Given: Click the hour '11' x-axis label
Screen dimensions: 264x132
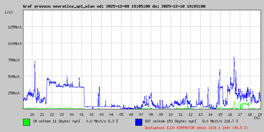Looking at the screenshot, I should (x=181, y=115).
